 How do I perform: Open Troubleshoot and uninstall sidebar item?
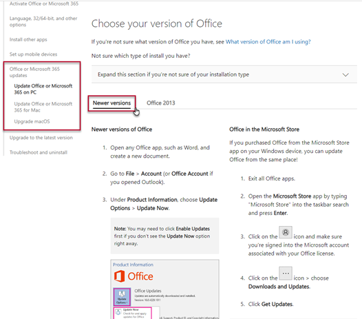click(39, 152)
